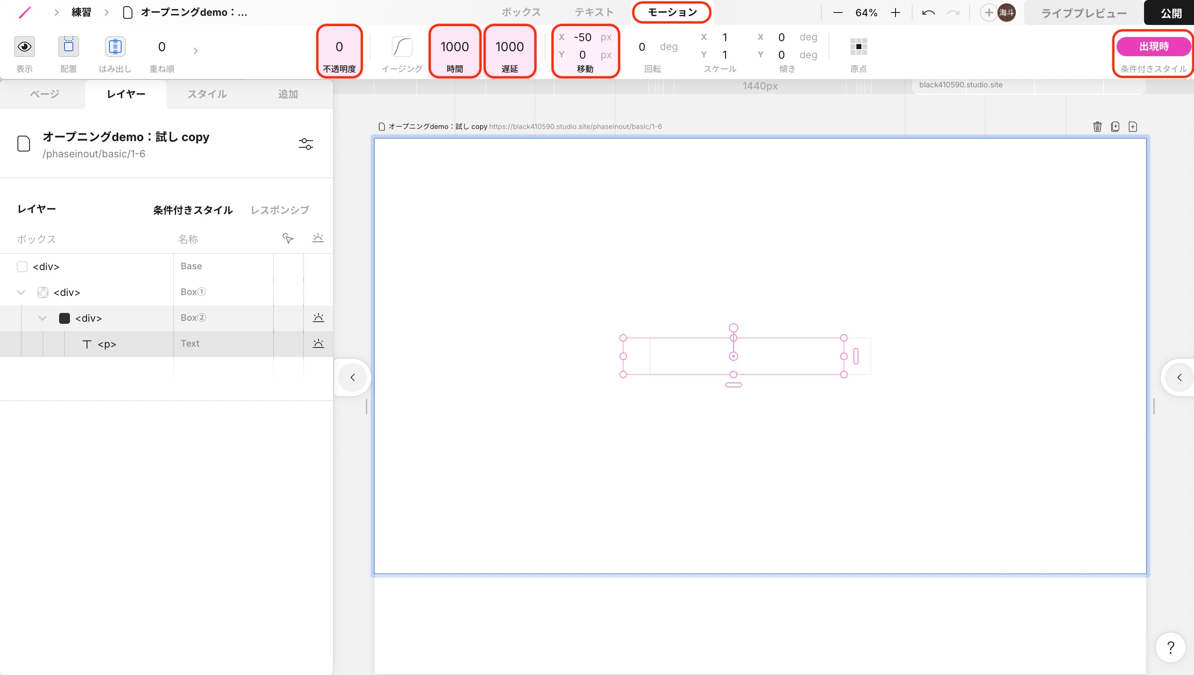
Task: Open ライブプレビュー live preview
Action: (x=1084, y=13)
